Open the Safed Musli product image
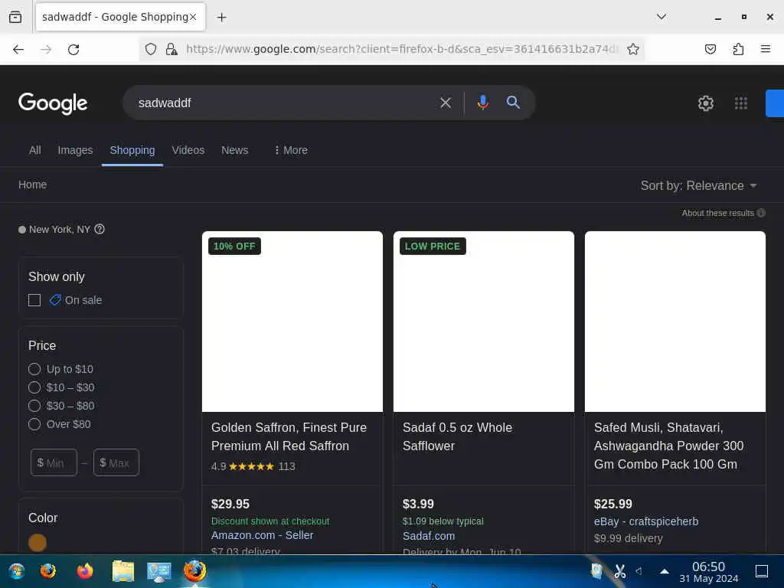 675,322
